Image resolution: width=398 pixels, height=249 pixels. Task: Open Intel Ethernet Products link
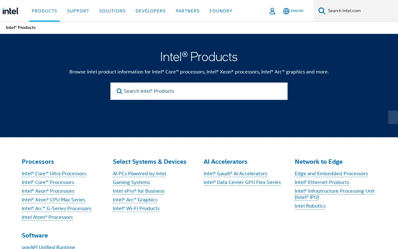point(322,182)
